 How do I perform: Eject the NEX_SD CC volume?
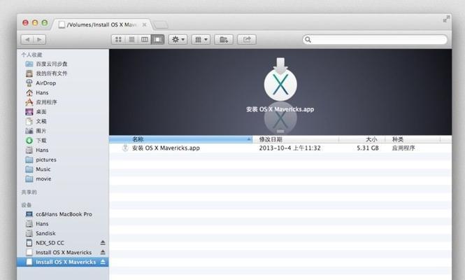point(103,243)
